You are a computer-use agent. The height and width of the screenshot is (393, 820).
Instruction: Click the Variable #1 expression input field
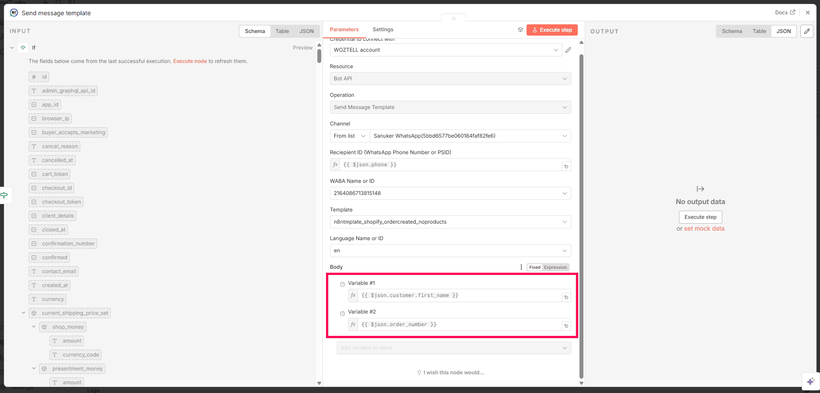coord(459,296)
